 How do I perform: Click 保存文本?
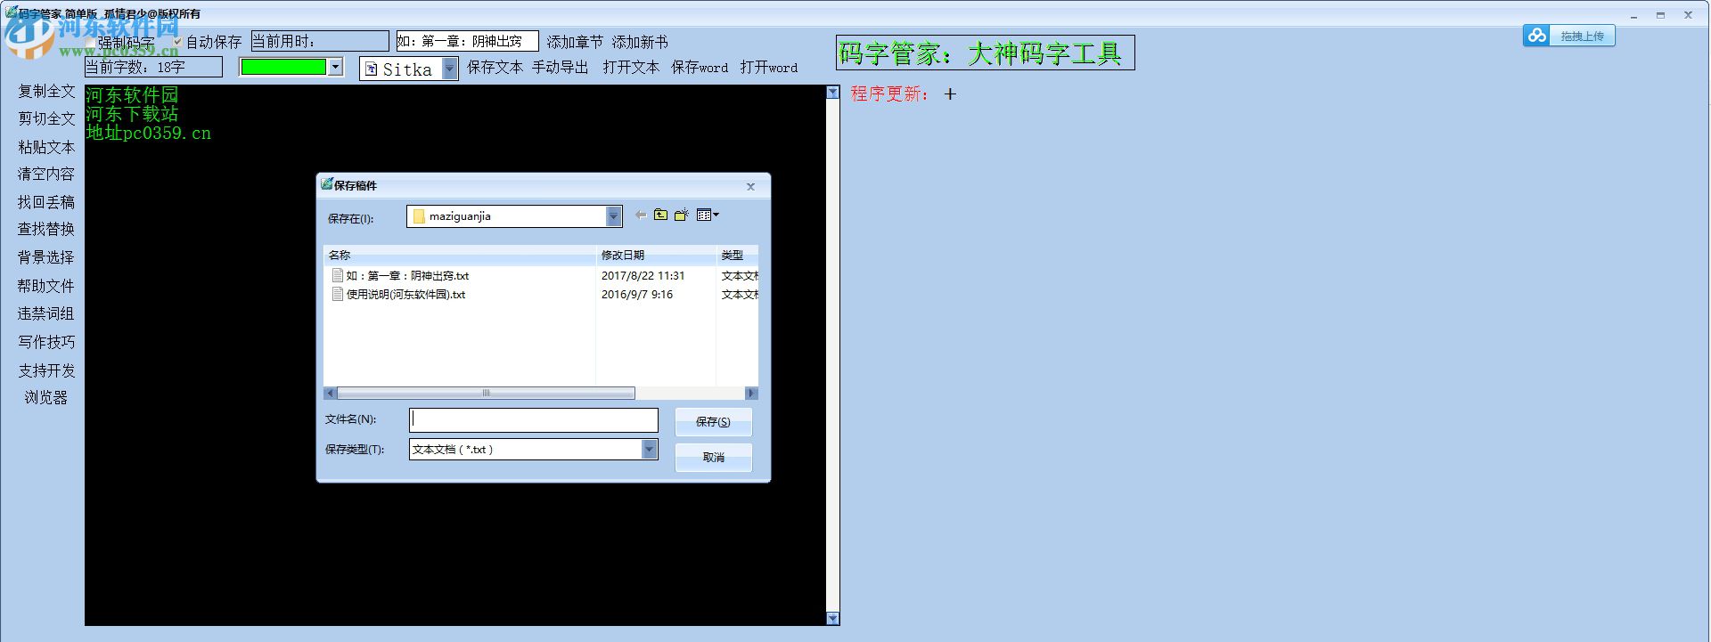pyautogui.click(x=495, y=67)
